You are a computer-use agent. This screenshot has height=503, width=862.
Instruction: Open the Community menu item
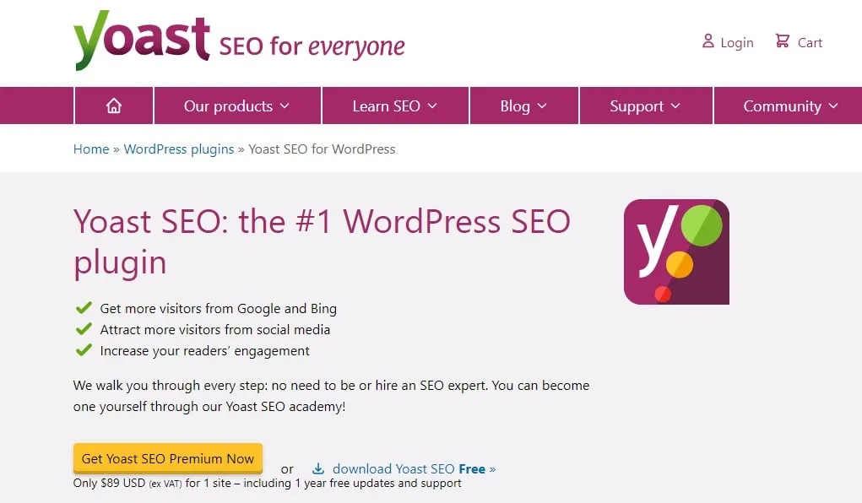(782, 105)
